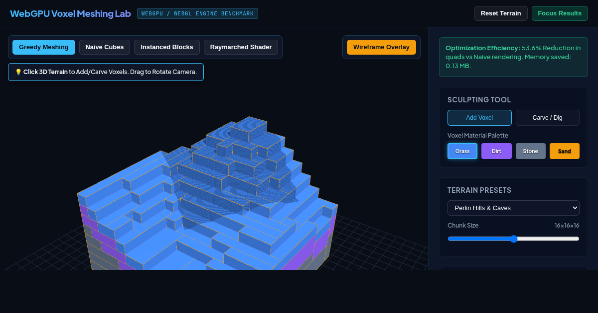Click the WebGPU Voxel Meshing Lab title
This screenshot has height=313, width=598.
[70, 13]
